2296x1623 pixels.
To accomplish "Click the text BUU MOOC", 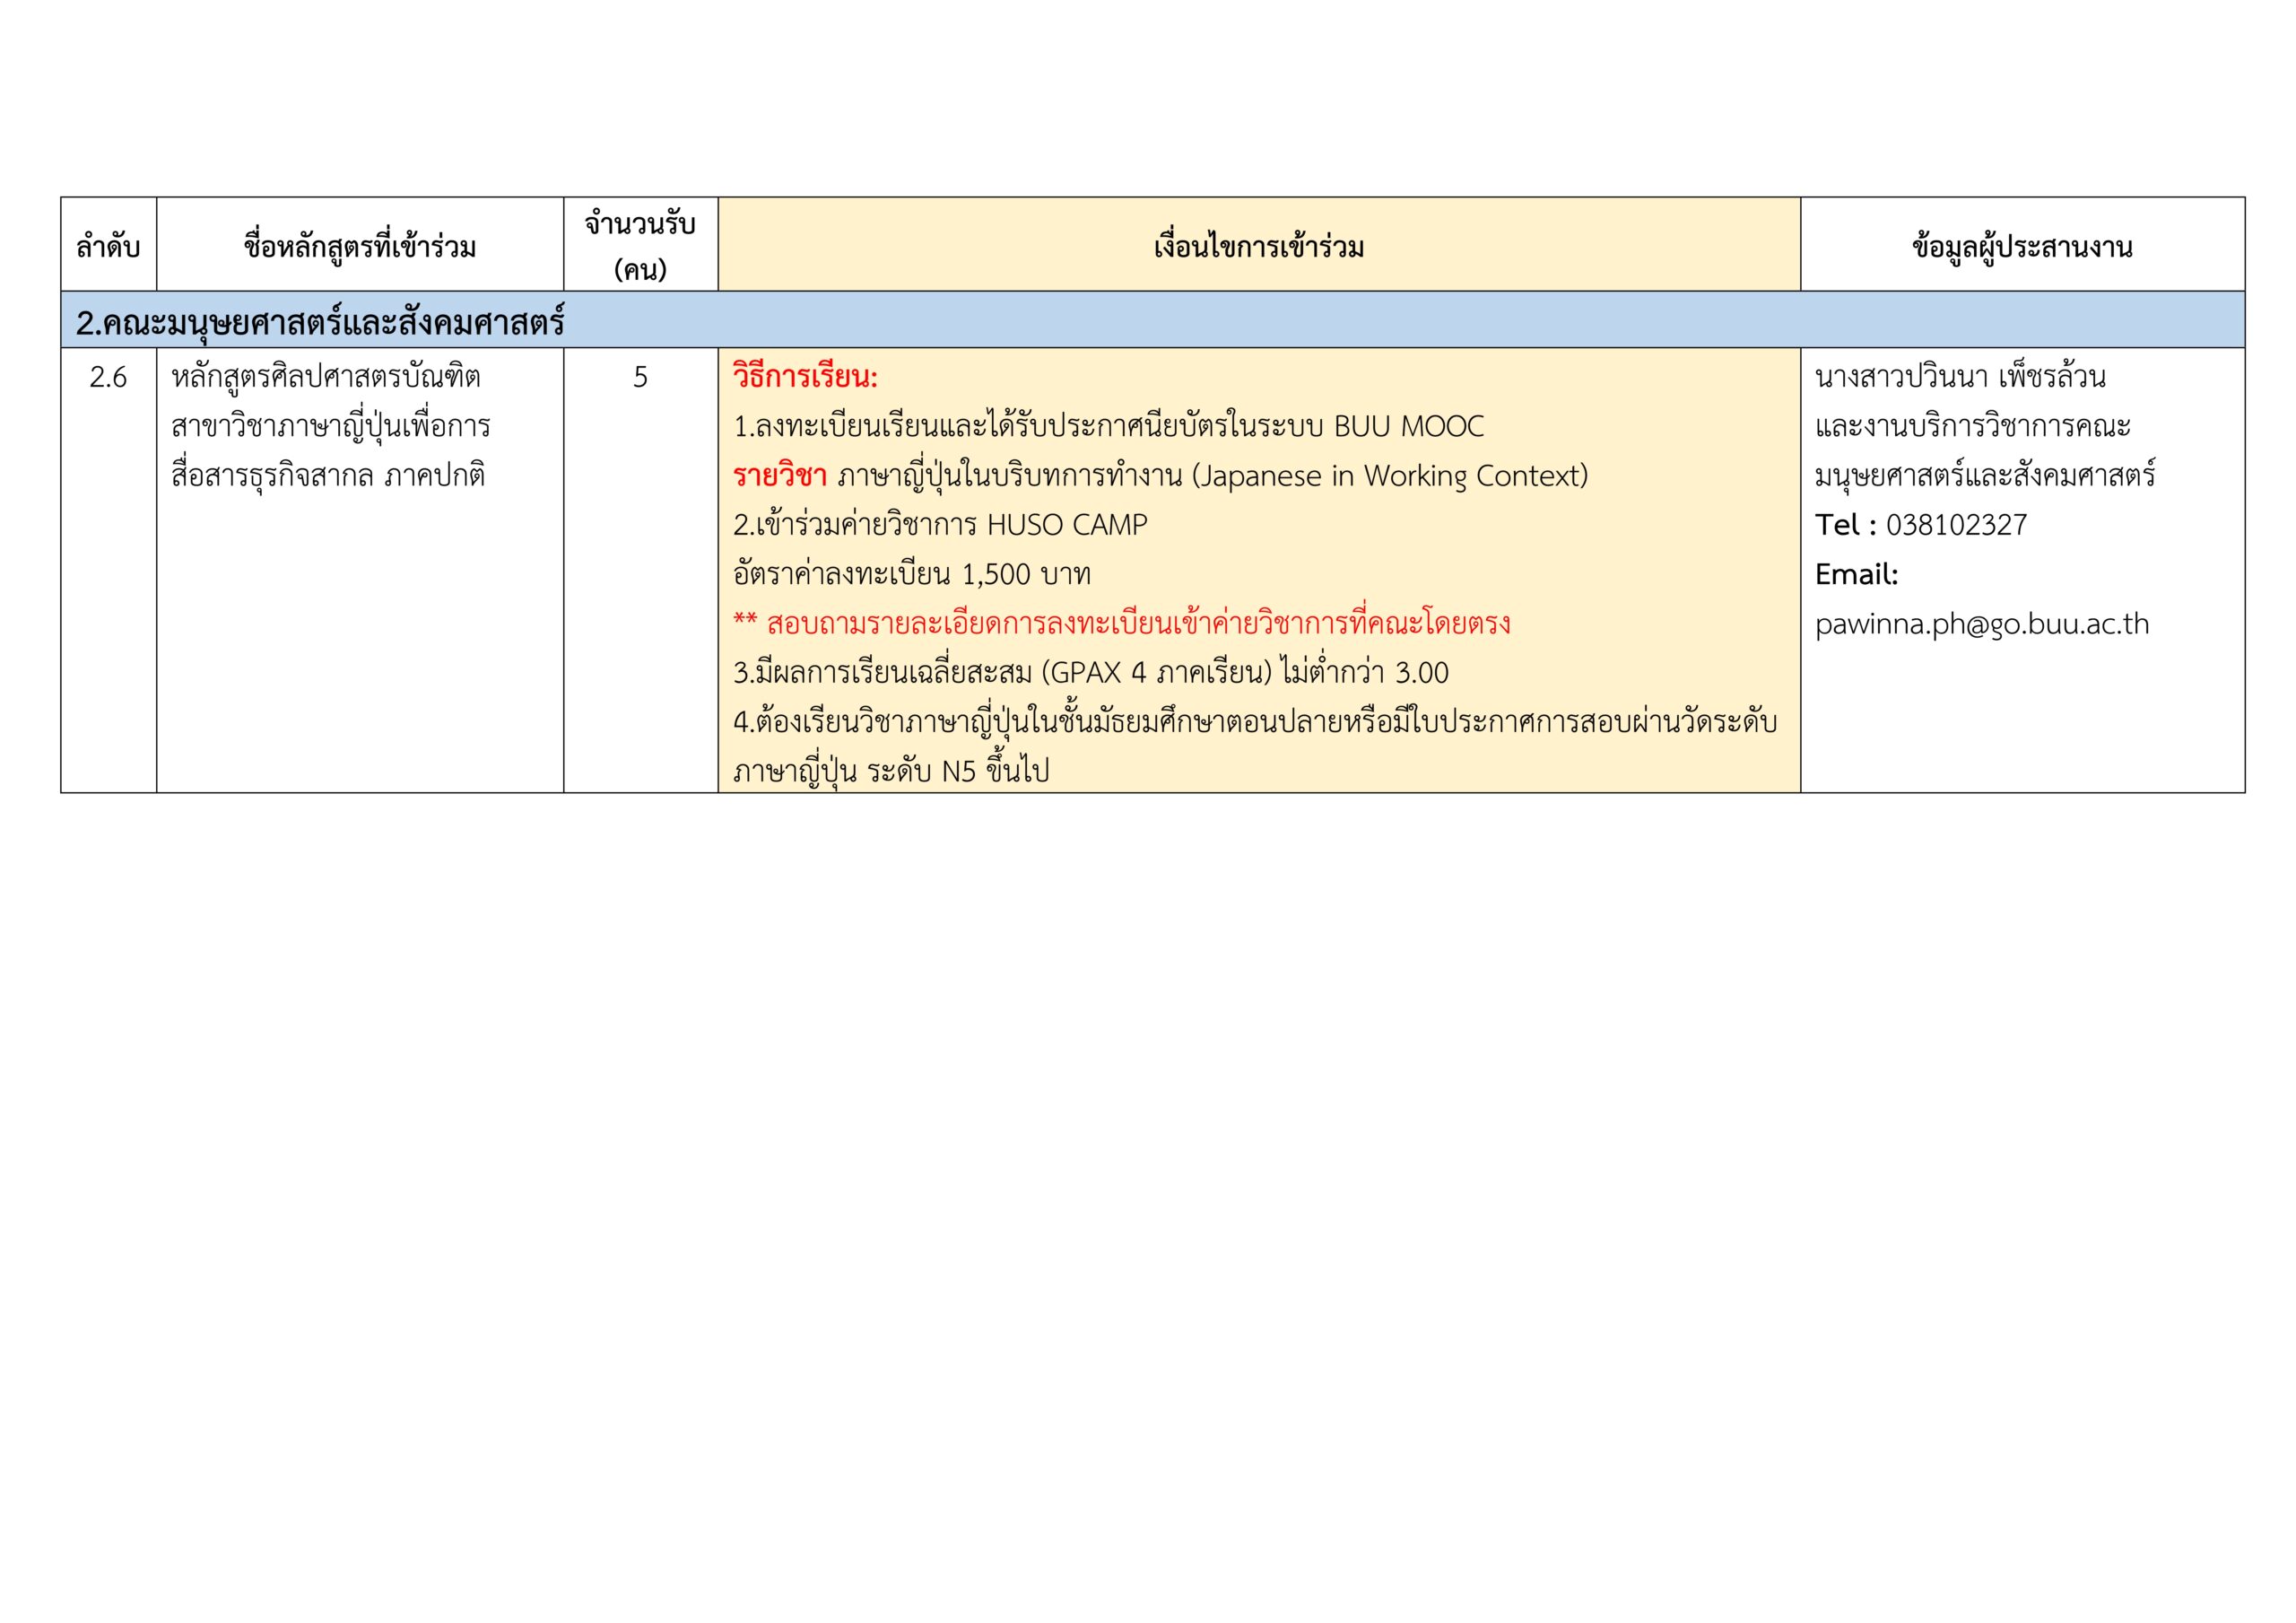I will (1408, 427).
